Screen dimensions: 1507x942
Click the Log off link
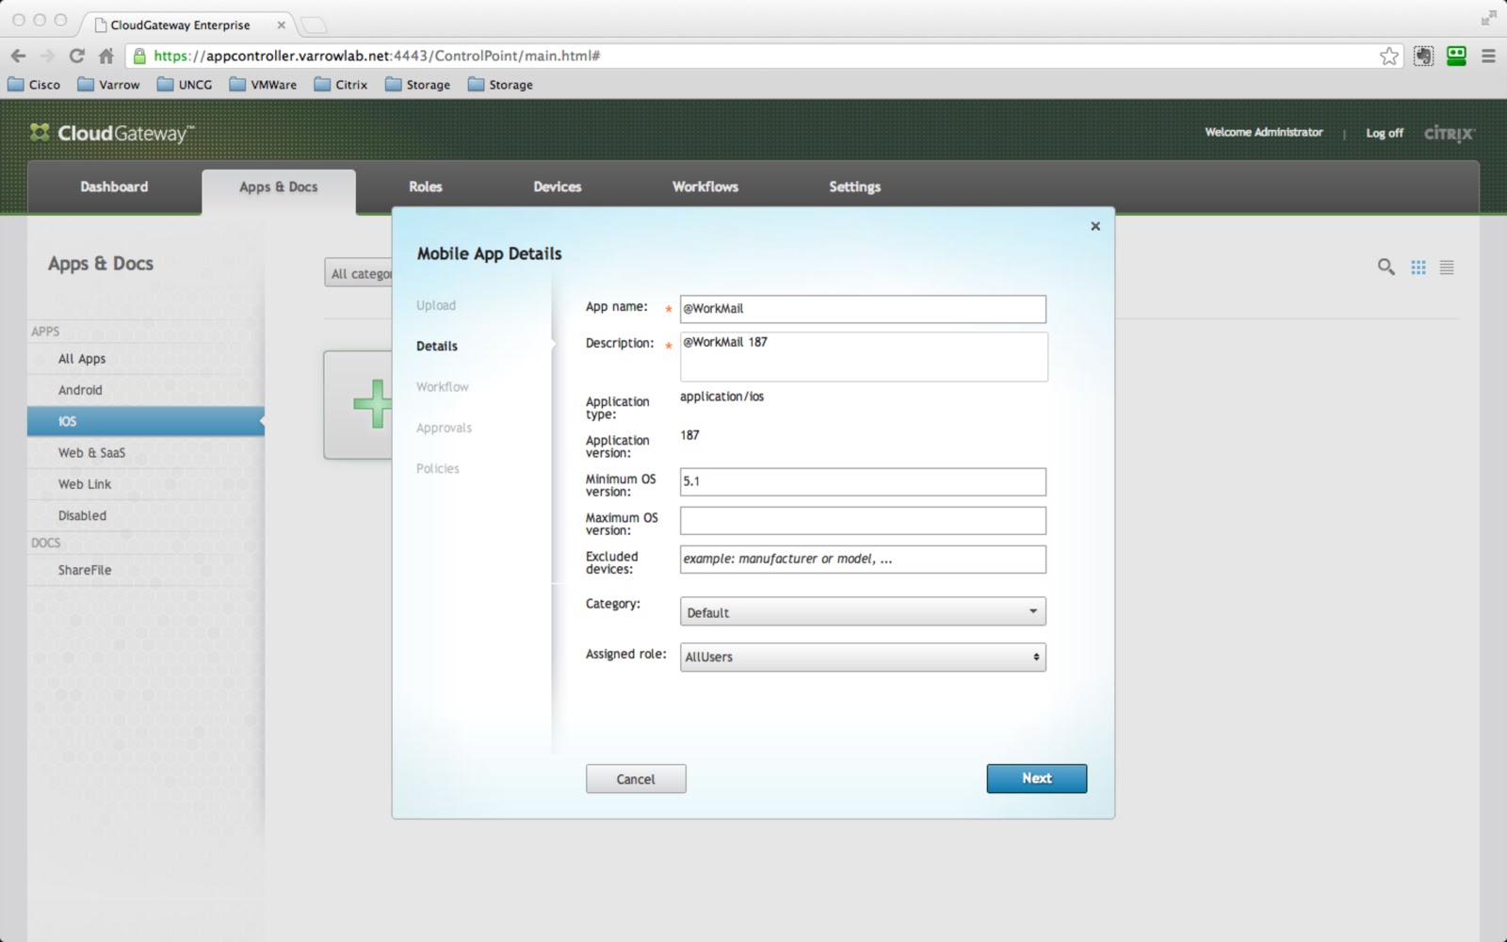(x=1385, y=133)
